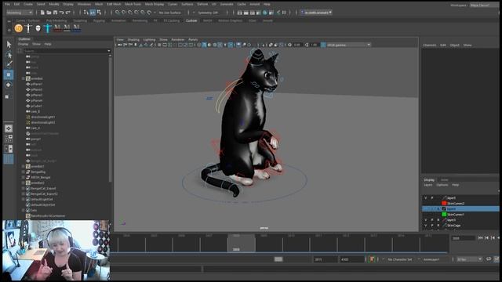
Task: Toggle the P playback box of the SkinCage layer
Action: coord(432,226)
